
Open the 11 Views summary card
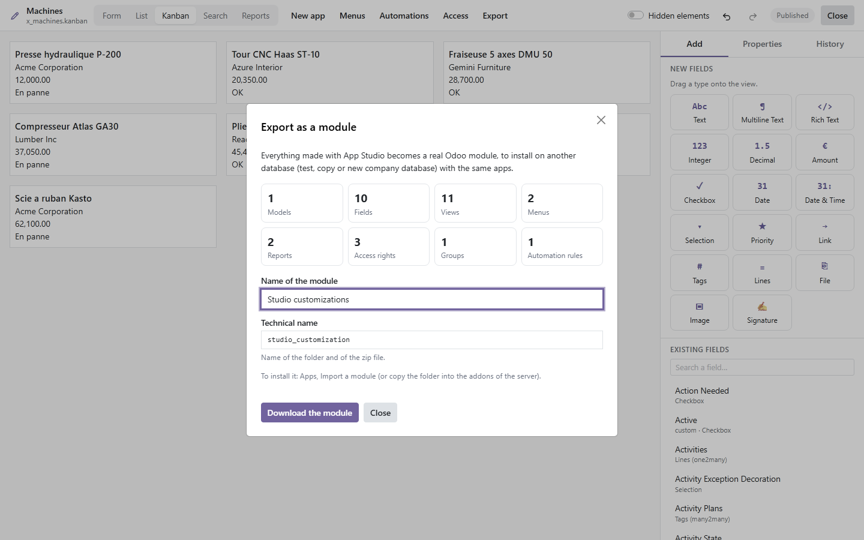[x=475, y=203]
